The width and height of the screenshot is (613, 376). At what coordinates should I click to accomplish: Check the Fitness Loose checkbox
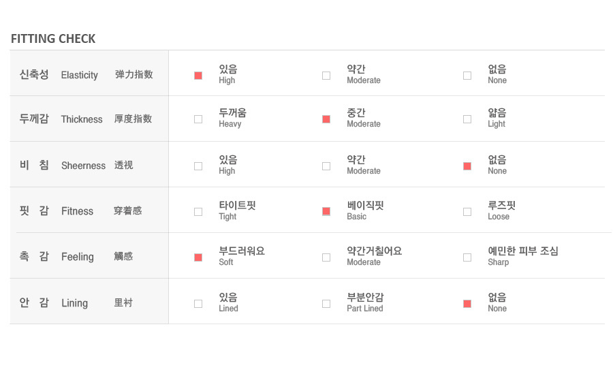[467, 211]
